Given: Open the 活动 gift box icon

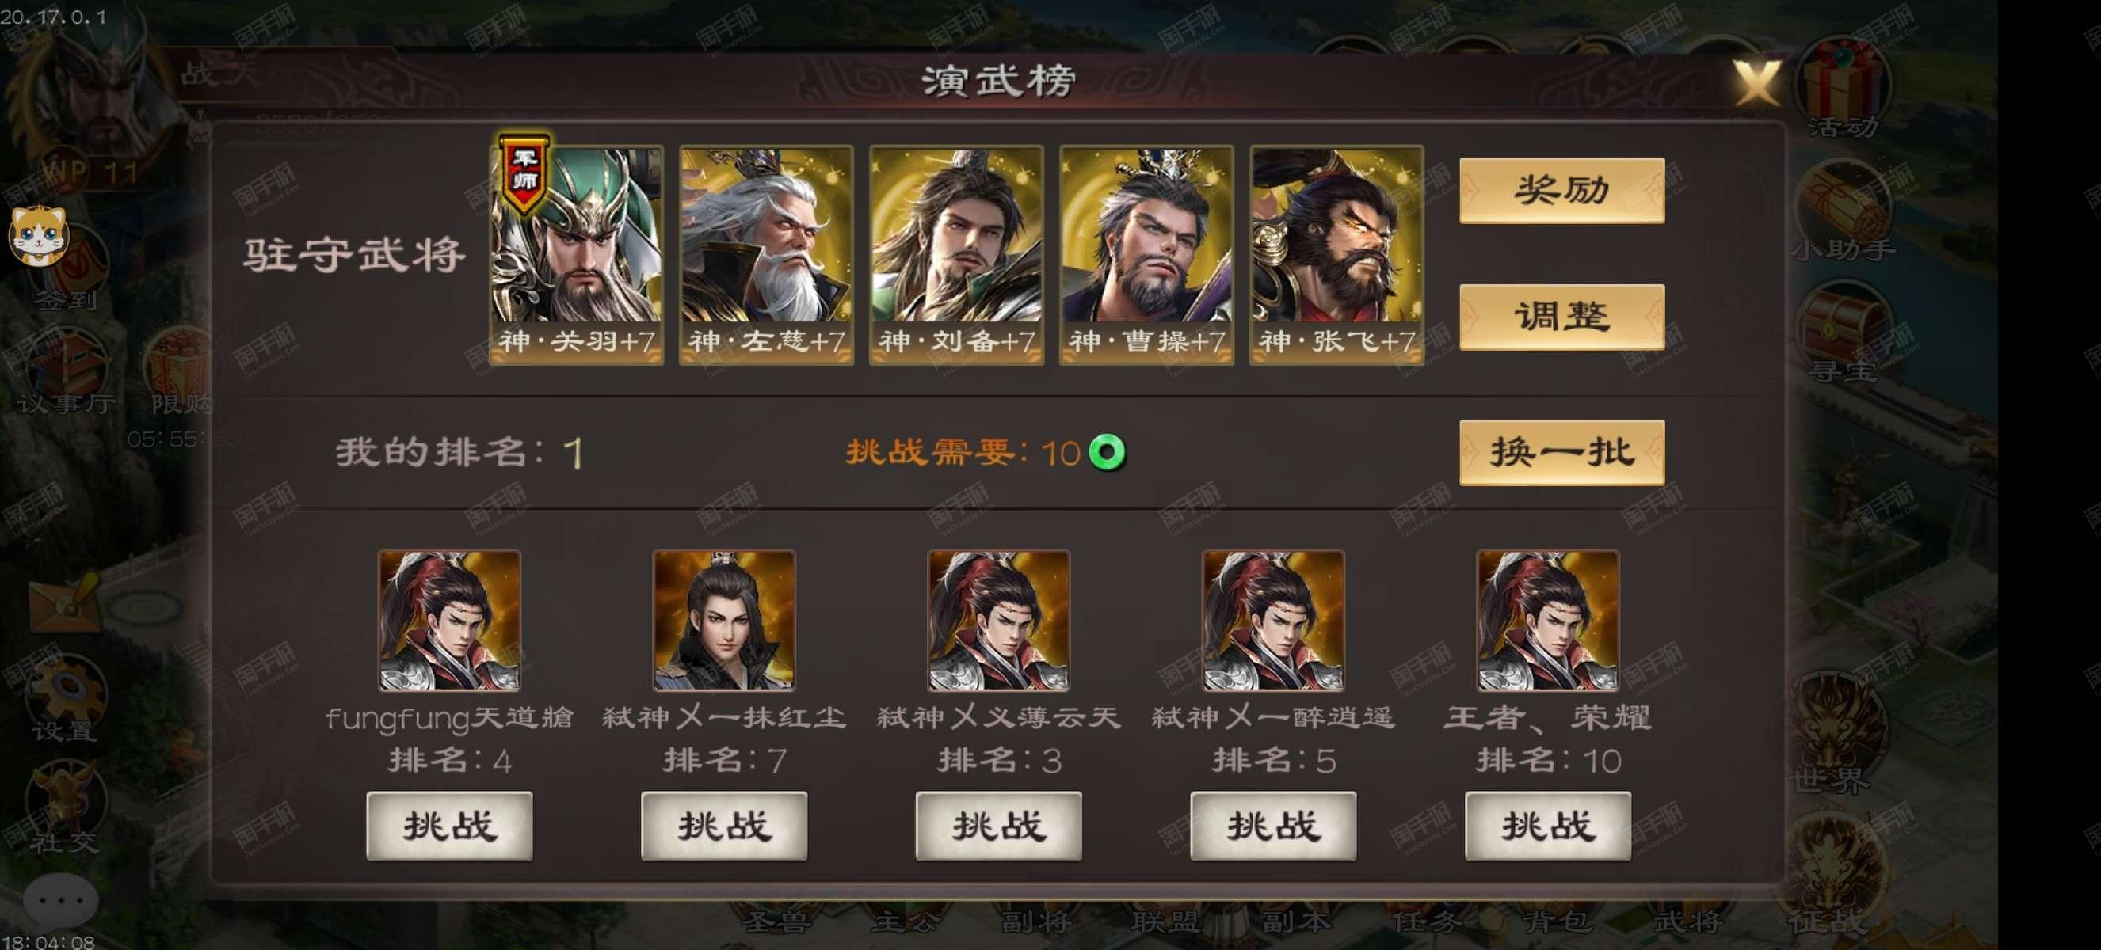Looking at the screenshot, I should point(1845,83).
